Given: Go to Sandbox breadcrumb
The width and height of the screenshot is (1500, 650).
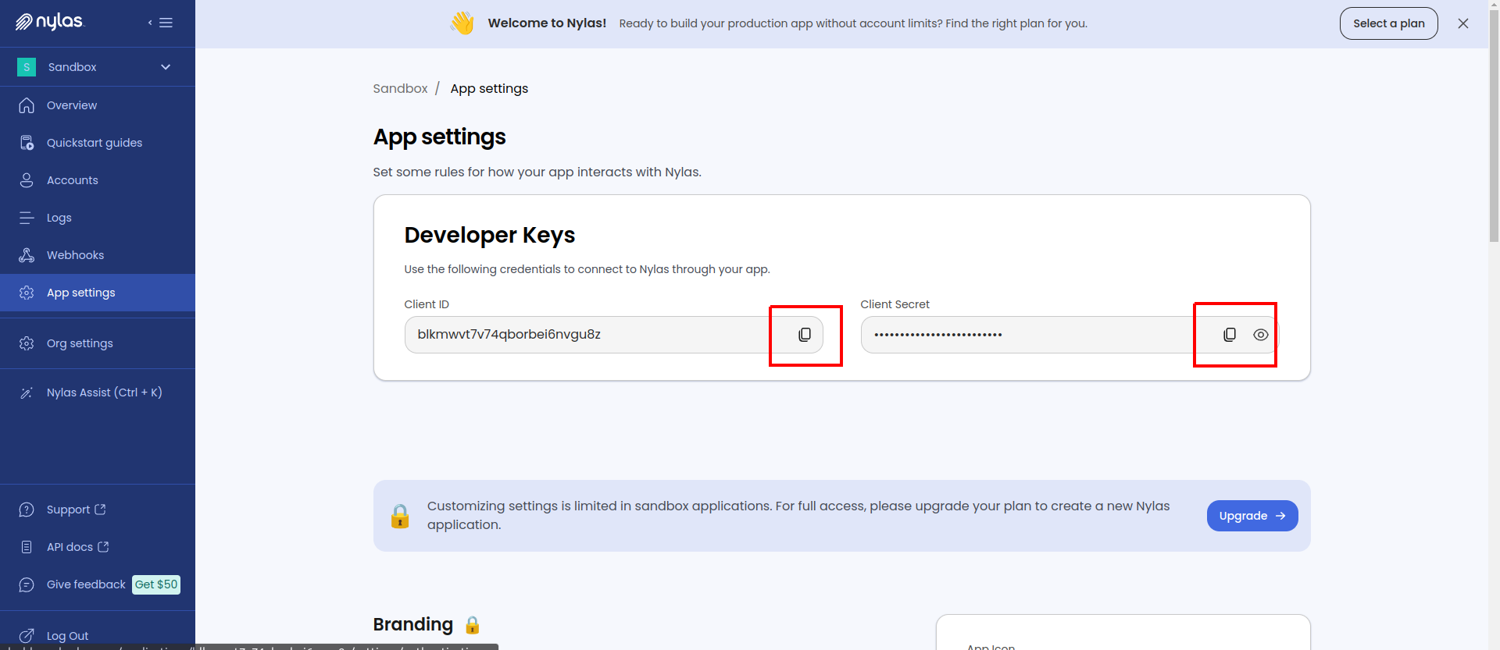Looking at the screenshot, I should (x=400, y=89).
